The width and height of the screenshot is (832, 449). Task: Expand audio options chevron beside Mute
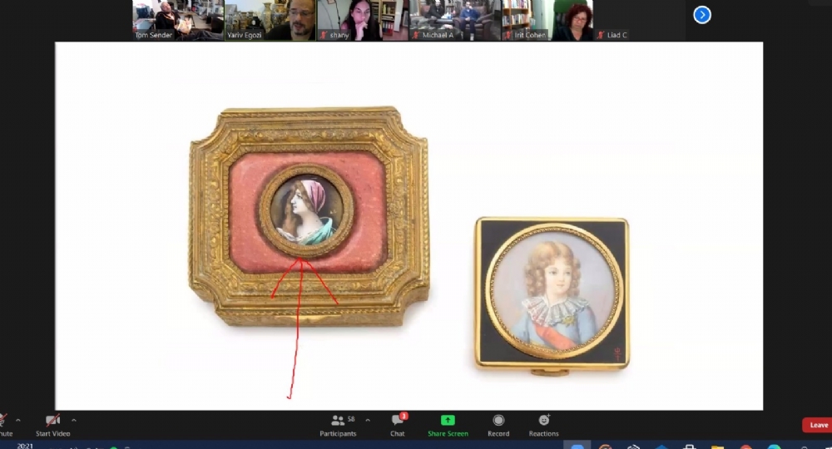18,421
